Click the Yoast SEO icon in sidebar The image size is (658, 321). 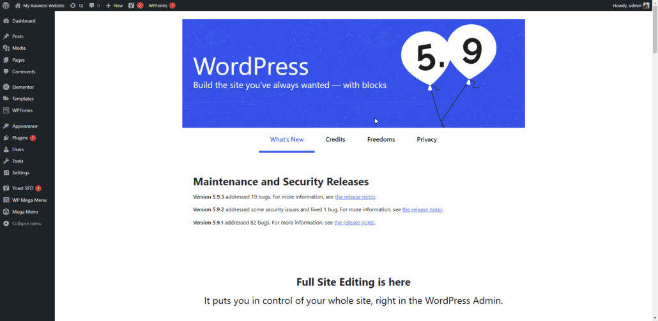(6, 188)
